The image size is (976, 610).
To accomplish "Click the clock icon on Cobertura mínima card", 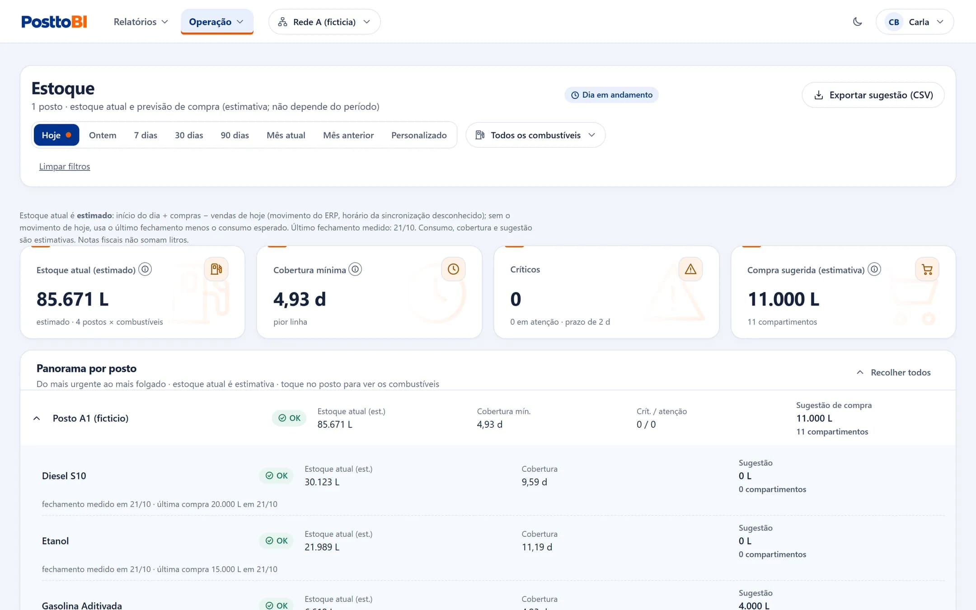I will 453,269.
